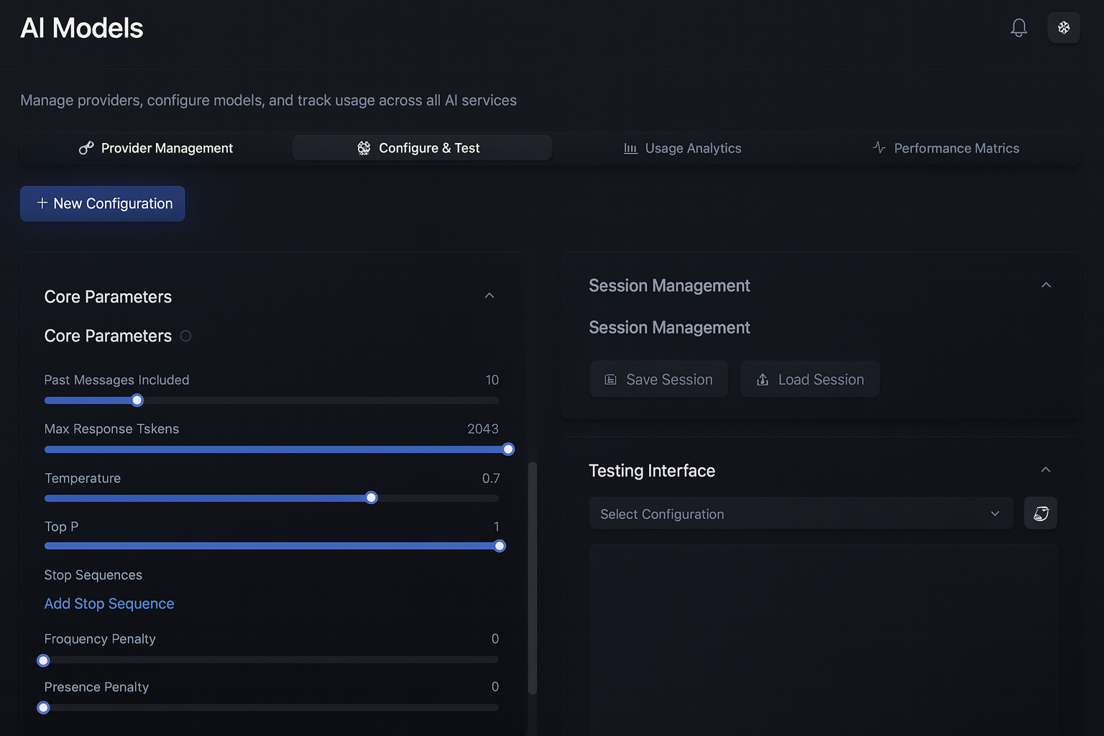Click the Load Session button

(x=809, y=379)
